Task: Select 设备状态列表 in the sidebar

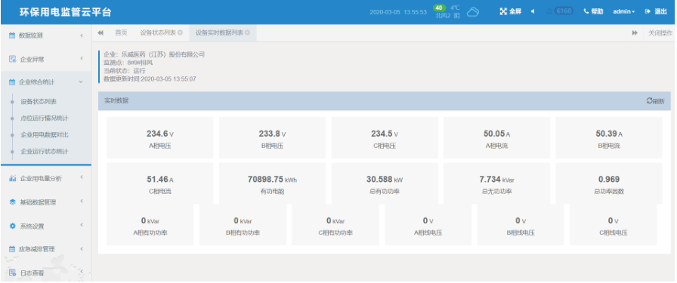Action: [x=39, y=102]
